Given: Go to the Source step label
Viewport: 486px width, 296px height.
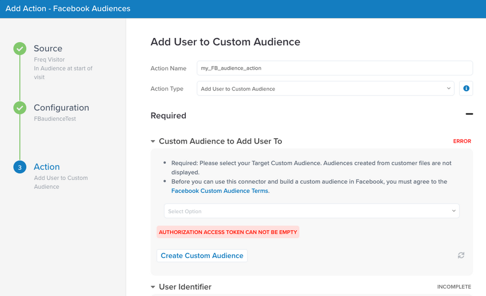Looking at the screenshot, I should (48, 49).
